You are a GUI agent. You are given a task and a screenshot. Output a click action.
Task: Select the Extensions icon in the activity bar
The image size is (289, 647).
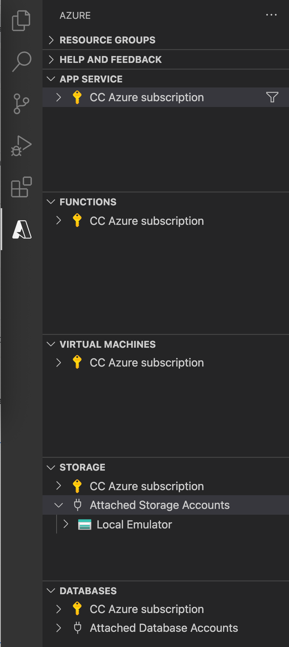coord(21,187)
